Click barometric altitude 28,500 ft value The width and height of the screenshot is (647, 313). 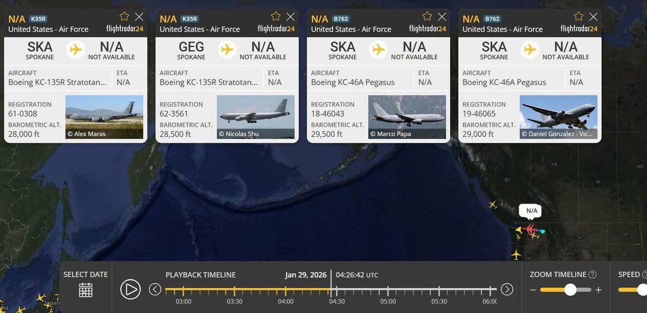coord(175,134)
